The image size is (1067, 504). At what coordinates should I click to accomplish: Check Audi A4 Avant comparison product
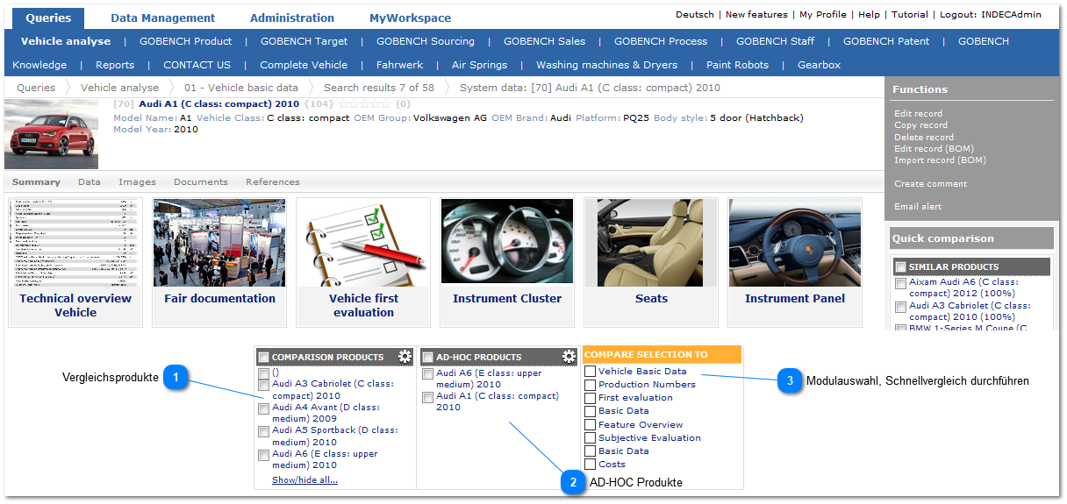tap(264, 408)
